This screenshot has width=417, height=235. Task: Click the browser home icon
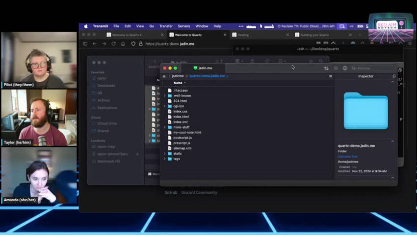coord(124,44)
